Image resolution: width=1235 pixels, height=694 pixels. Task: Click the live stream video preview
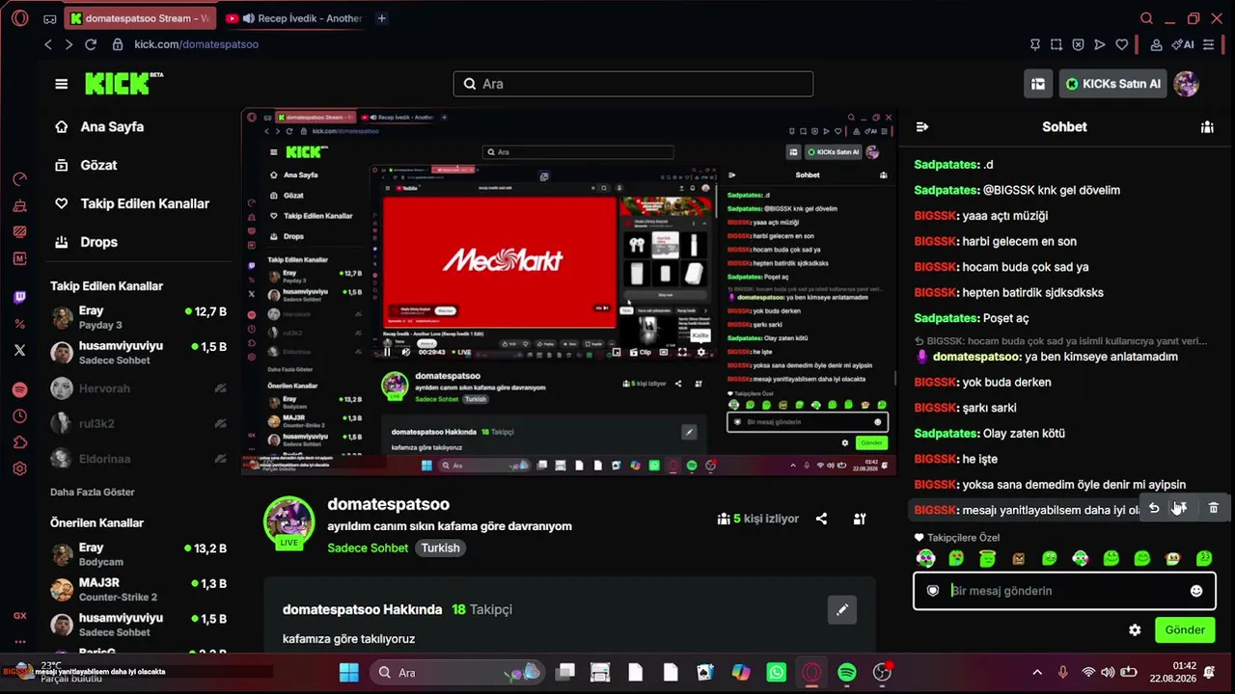point(568,292)
